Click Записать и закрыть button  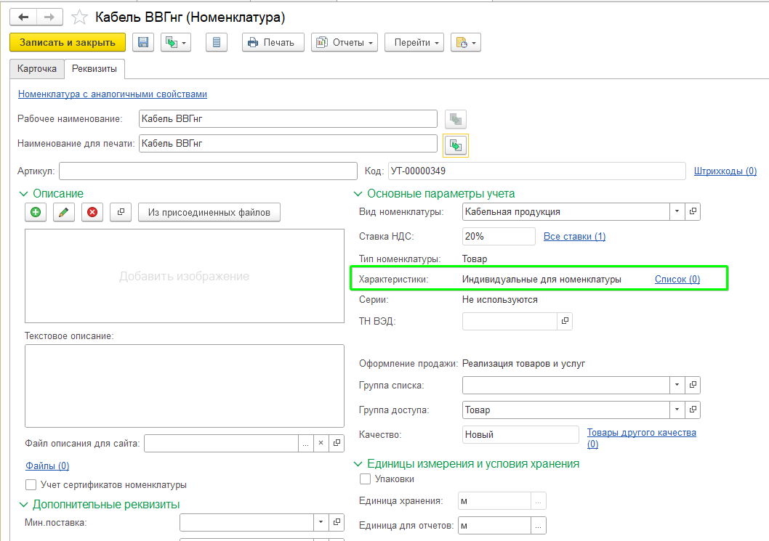pyautogui.click(x=68, y=43)
